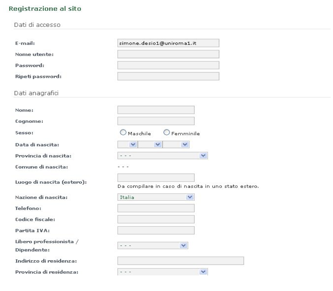Click the Codice fiscale field
This screenshot has height=291, width=333.
(156, 219)
